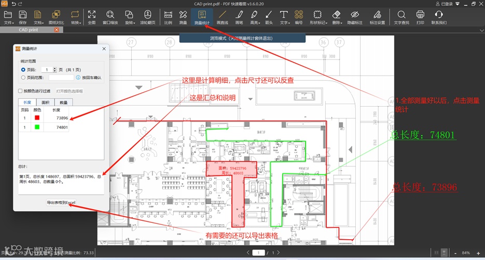Screen dimensions: 485x260
Task: Click the 页码范围 page range input
Action: (x=61, y=78)
